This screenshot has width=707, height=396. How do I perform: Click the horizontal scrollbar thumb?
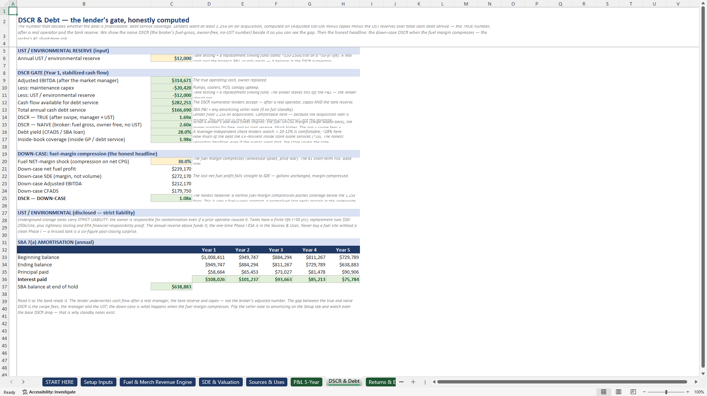pyautogui.click(x=562, y=382)
